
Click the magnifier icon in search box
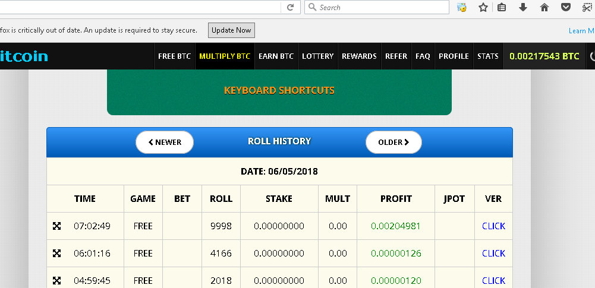[x=312, y=7]
